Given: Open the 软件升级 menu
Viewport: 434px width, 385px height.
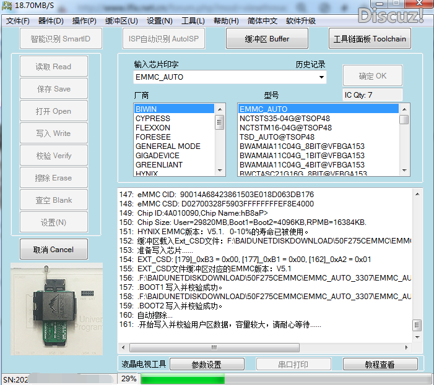Looking at the screenshot, I should coord(301,21).
